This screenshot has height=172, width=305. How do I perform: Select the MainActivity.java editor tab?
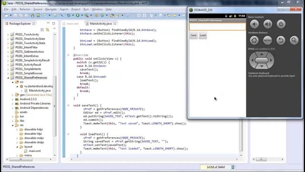[101, 23]
